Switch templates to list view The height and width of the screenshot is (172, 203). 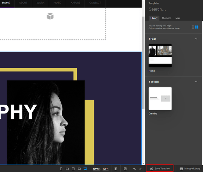point(192,27)
